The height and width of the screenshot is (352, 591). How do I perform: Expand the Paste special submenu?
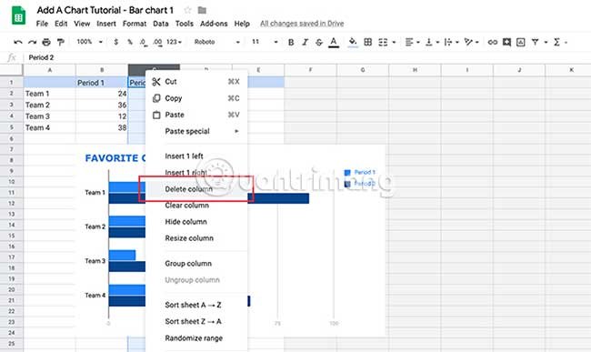196,131
